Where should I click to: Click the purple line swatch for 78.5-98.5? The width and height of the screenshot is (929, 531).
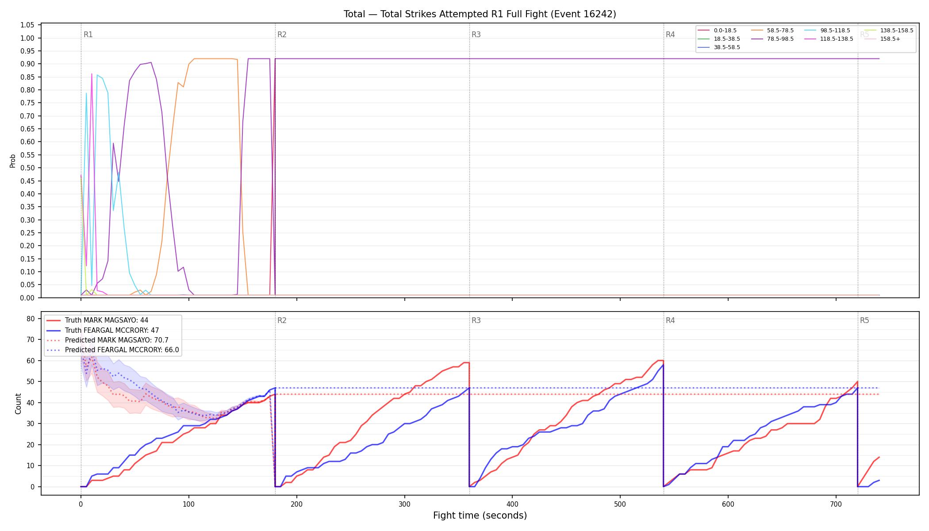point(757,39)
